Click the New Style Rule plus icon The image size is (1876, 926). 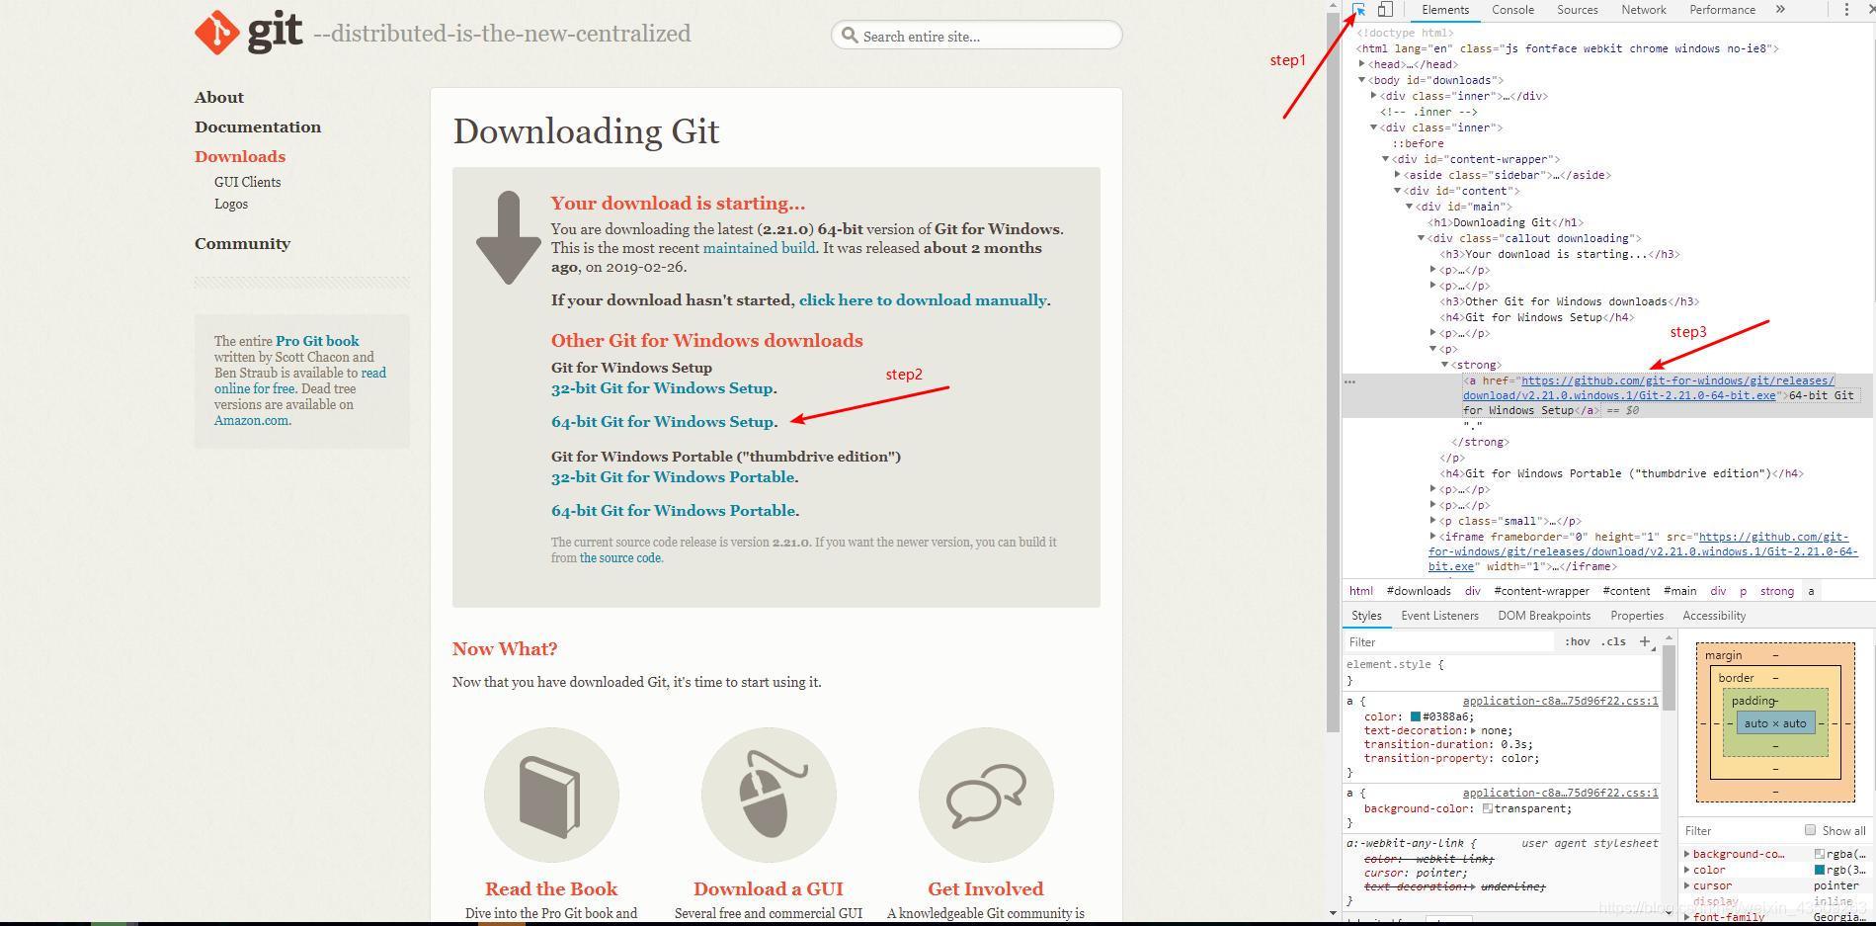pos(1646,641)
